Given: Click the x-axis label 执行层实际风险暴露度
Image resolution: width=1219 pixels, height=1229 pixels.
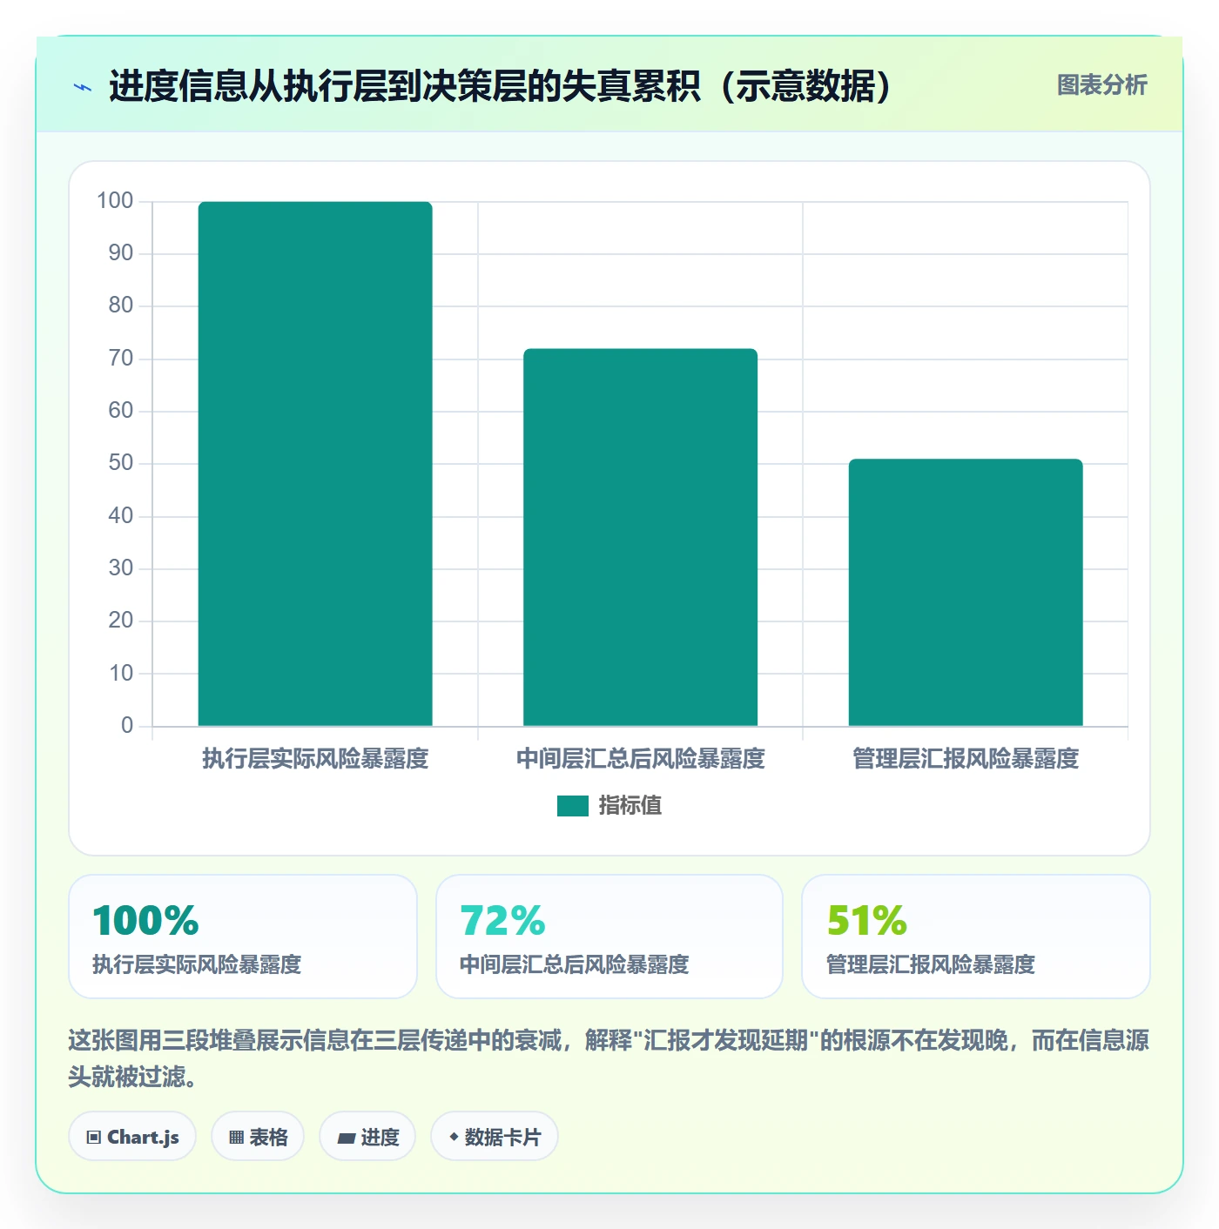Looking at the screenshot, I should tap(315, 759).
